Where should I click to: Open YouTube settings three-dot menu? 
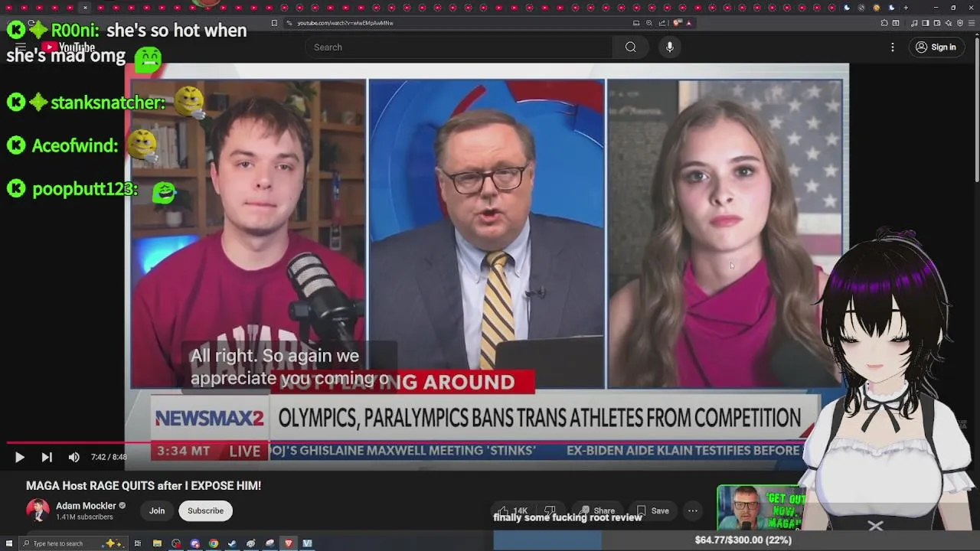pos(892,47)
